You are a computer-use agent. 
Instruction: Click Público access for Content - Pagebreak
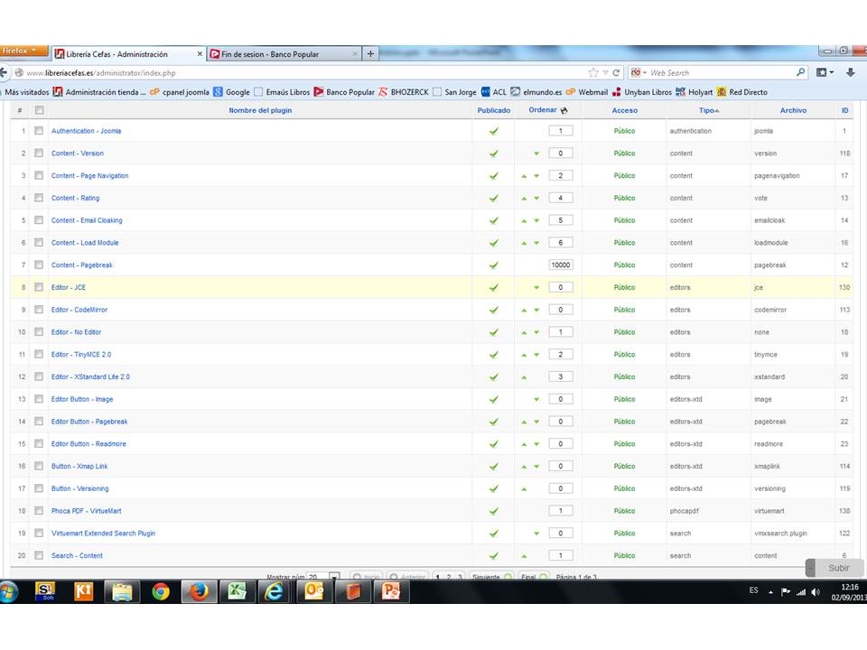point(624,265)
